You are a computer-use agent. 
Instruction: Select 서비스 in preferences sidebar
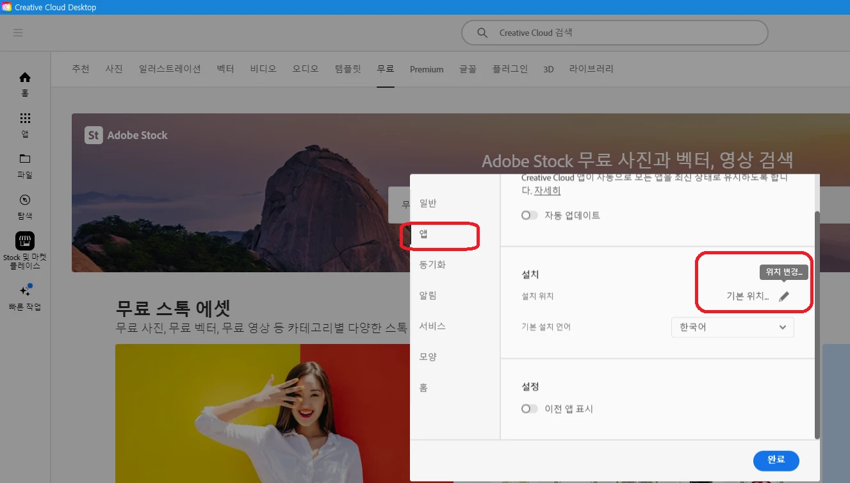432,326
